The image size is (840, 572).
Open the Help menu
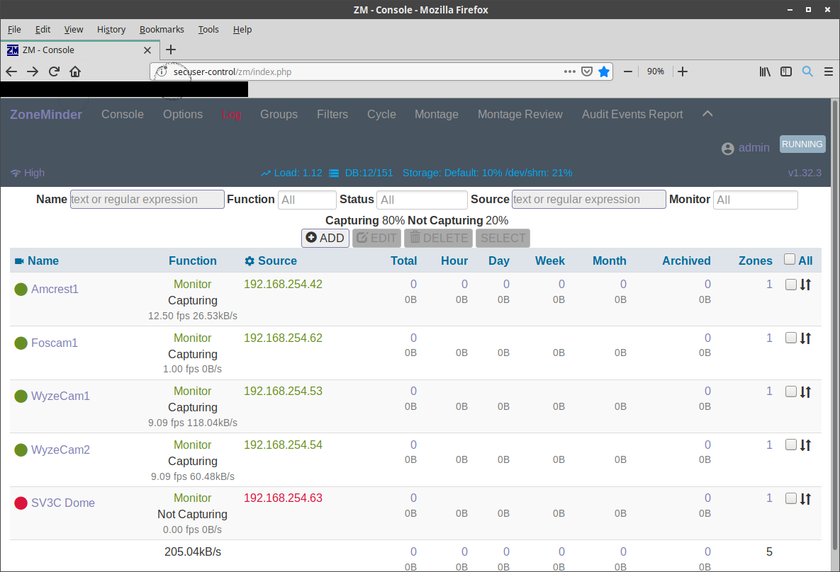(242, 30)
